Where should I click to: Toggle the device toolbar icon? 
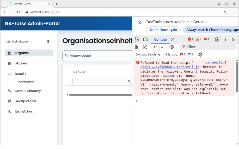(x=145, y=40)
